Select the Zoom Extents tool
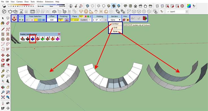The image size is (208, 111). click(x=3, y=97)
